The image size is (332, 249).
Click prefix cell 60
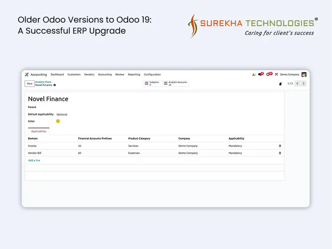click(x=80, y=153)
